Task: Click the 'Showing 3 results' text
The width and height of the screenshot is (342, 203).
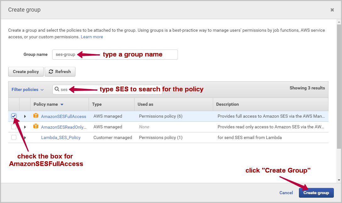Action: (307, 88)
